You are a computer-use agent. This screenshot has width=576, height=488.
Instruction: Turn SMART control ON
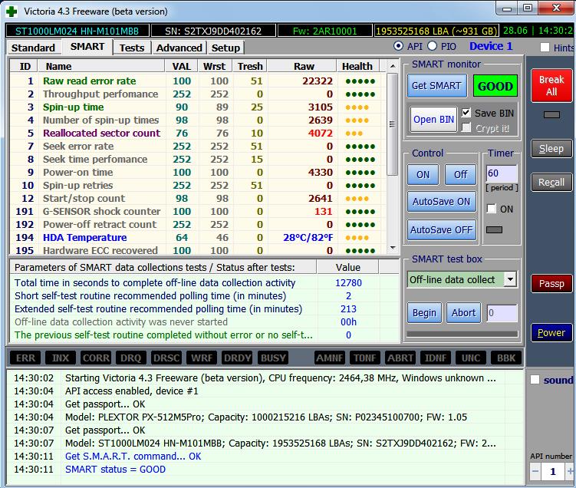(423, 174)
